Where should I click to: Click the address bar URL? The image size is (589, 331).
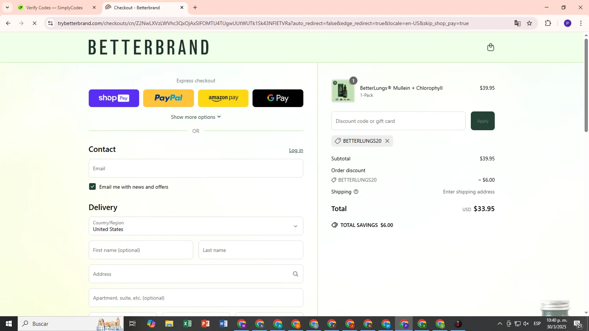(263, 23)
